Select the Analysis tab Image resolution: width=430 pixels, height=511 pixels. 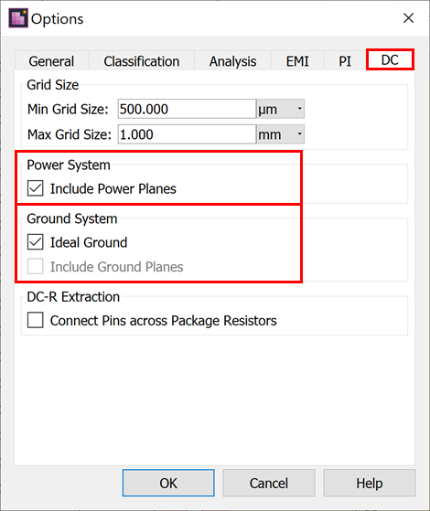(232, 61)
